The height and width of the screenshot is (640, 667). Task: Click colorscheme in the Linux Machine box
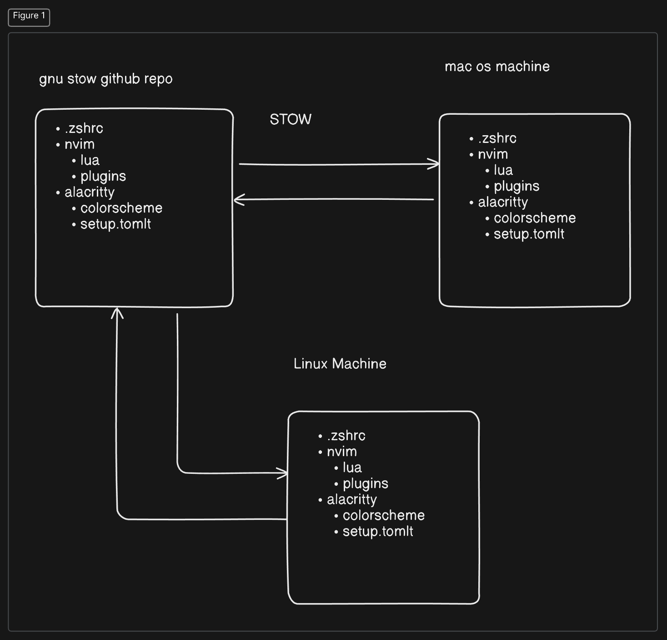coord(384,515)
